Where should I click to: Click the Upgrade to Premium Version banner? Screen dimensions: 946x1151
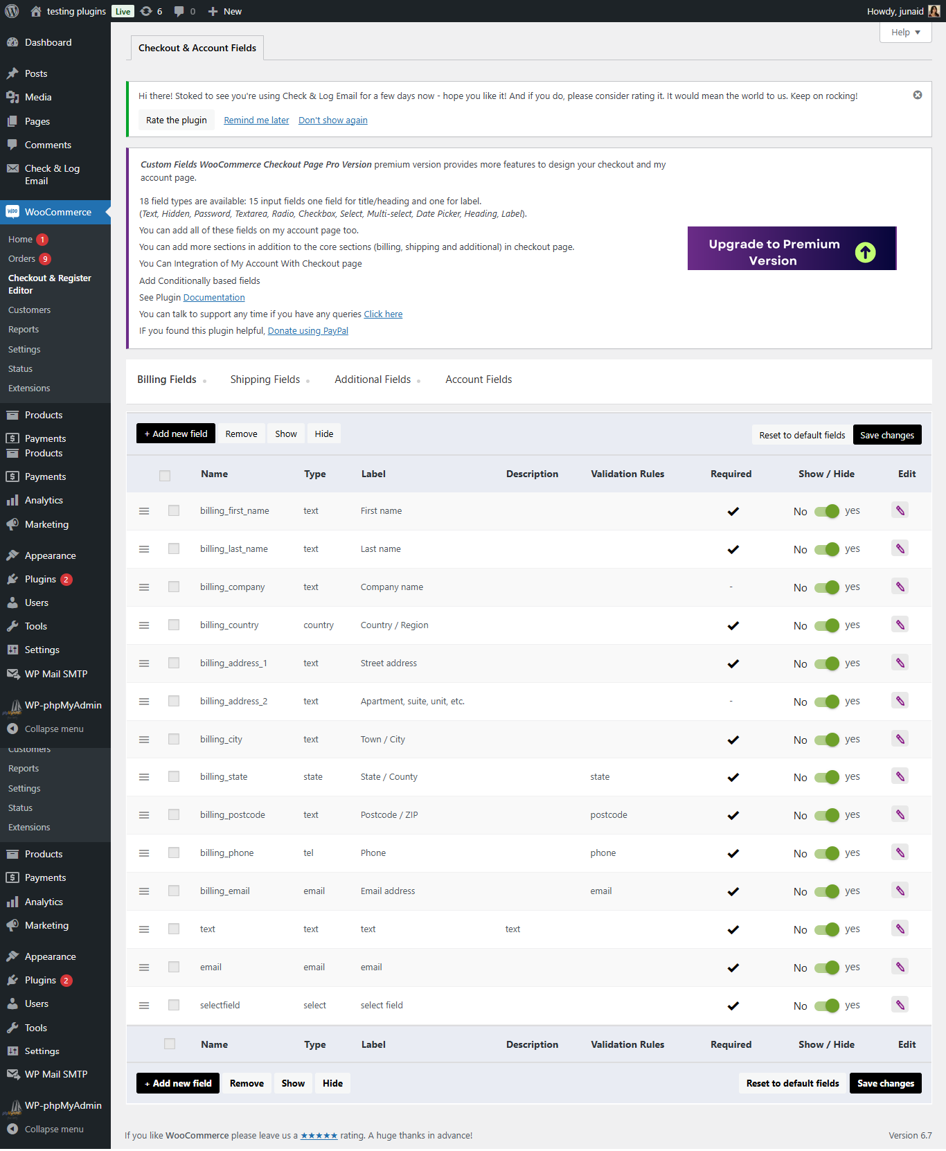(x=792, y=248)
